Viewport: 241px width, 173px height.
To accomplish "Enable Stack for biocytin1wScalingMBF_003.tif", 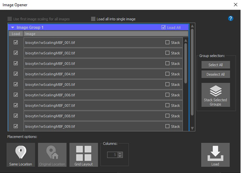I will (167, 63).
